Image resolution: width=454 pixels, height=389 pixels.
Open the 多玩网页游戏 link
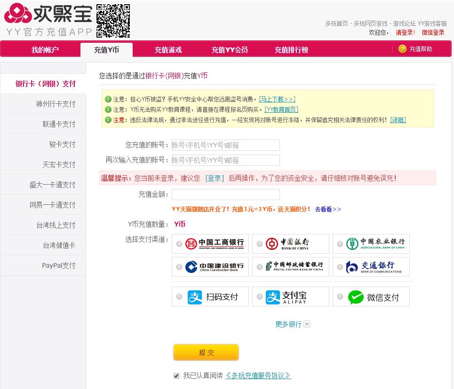click(370, 23)
